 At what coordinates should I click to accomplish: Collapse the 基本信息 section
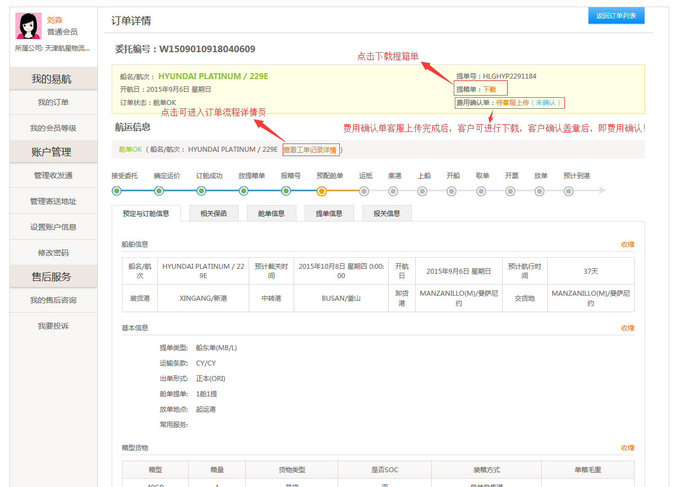point(628,328)
